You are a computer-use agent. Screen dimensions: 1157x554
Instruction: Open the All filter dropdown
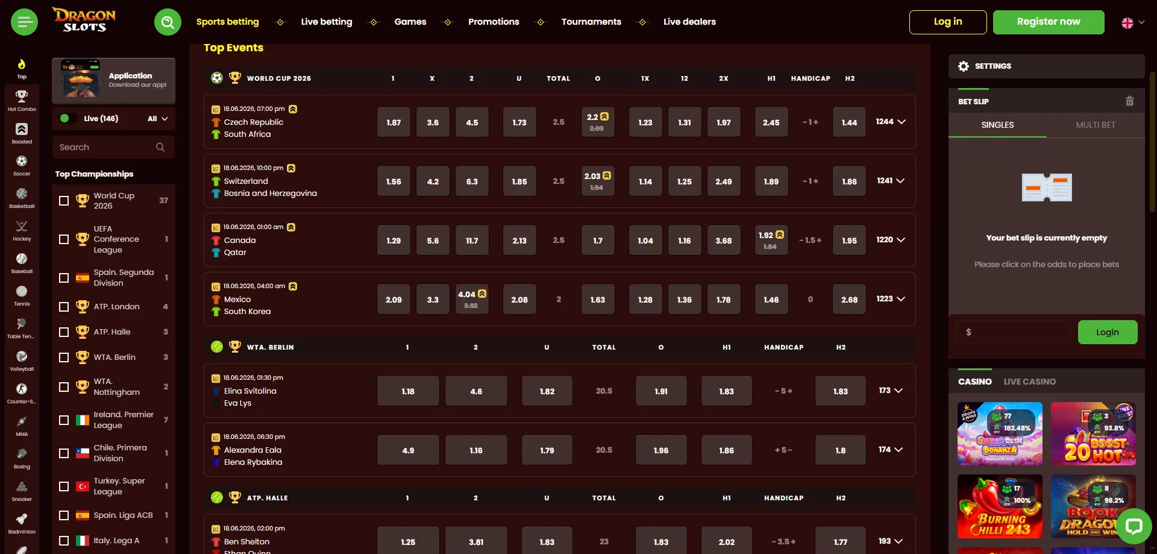[158, 119]
